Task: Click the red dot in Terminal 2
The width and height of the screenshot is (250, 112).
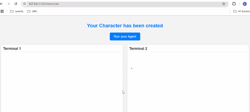Action: pyautogui.click(x=132, y=68)
